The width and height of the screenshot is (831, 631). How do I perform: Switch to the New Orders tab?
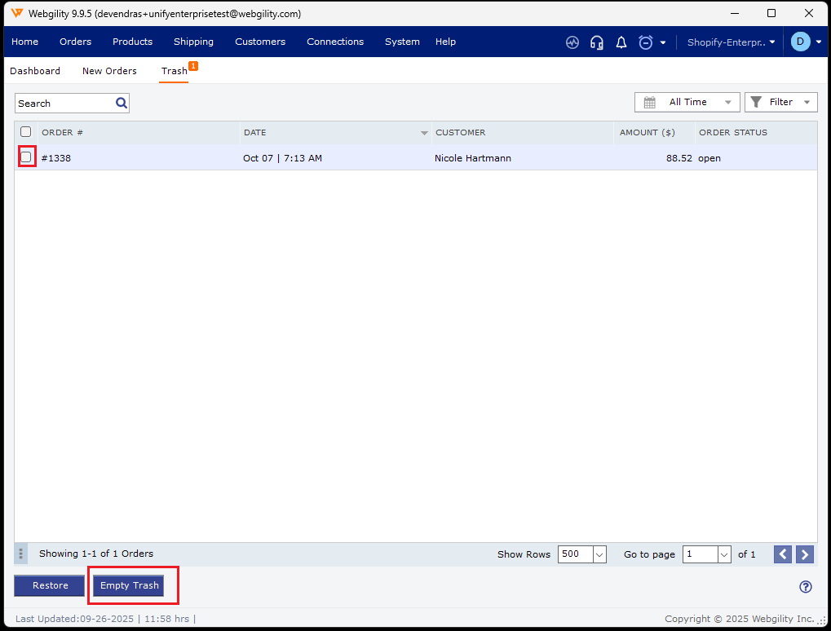point(109,71)
